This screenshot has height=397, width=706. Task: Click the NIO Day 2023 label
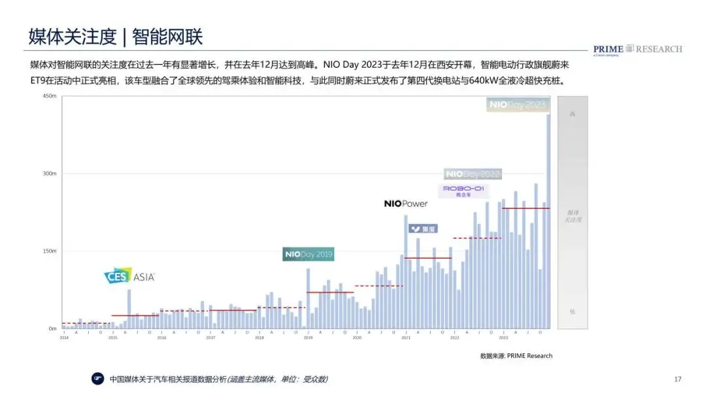click(x=518, y=104)
